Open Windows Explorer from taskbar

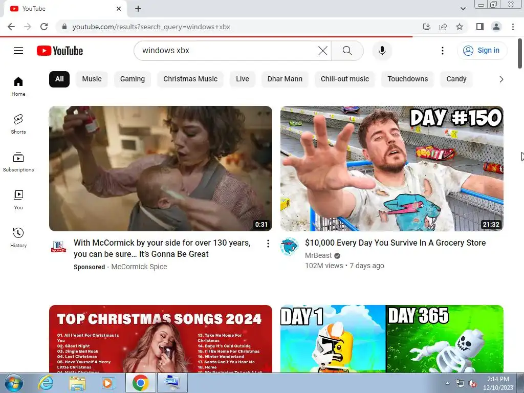(77, 383)
